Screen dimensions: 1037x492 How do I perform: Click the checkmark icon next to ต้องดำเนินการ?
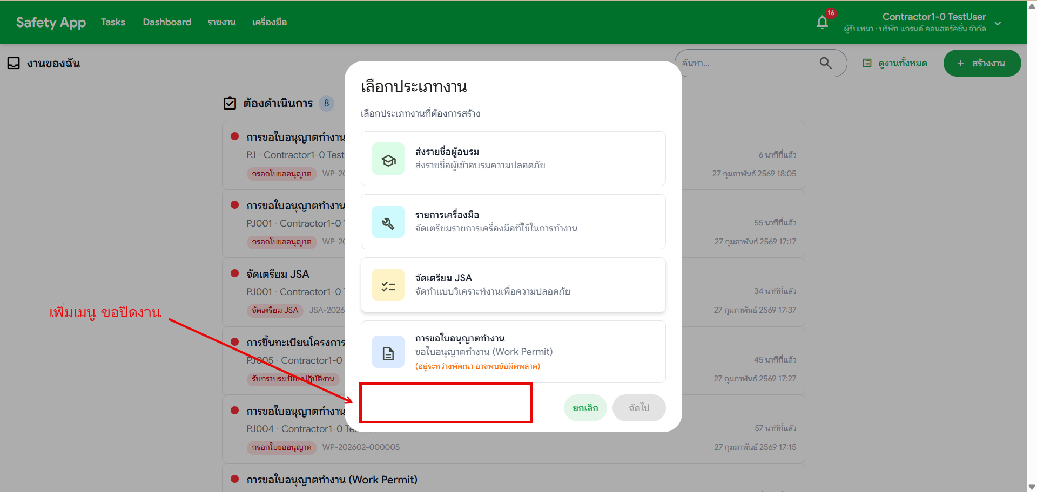click(x=230, y=103)
